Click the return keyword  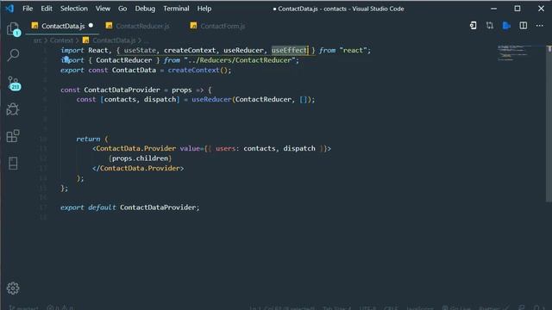click(88, 139)
